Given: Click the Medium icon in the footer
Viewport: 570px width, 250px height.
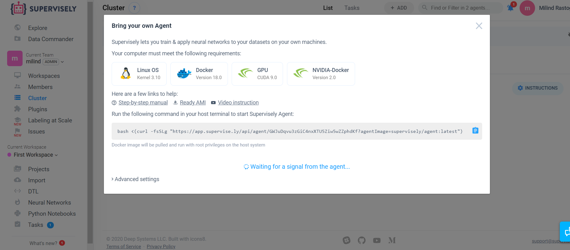Looking at the screenshot, I should point(392,240).
